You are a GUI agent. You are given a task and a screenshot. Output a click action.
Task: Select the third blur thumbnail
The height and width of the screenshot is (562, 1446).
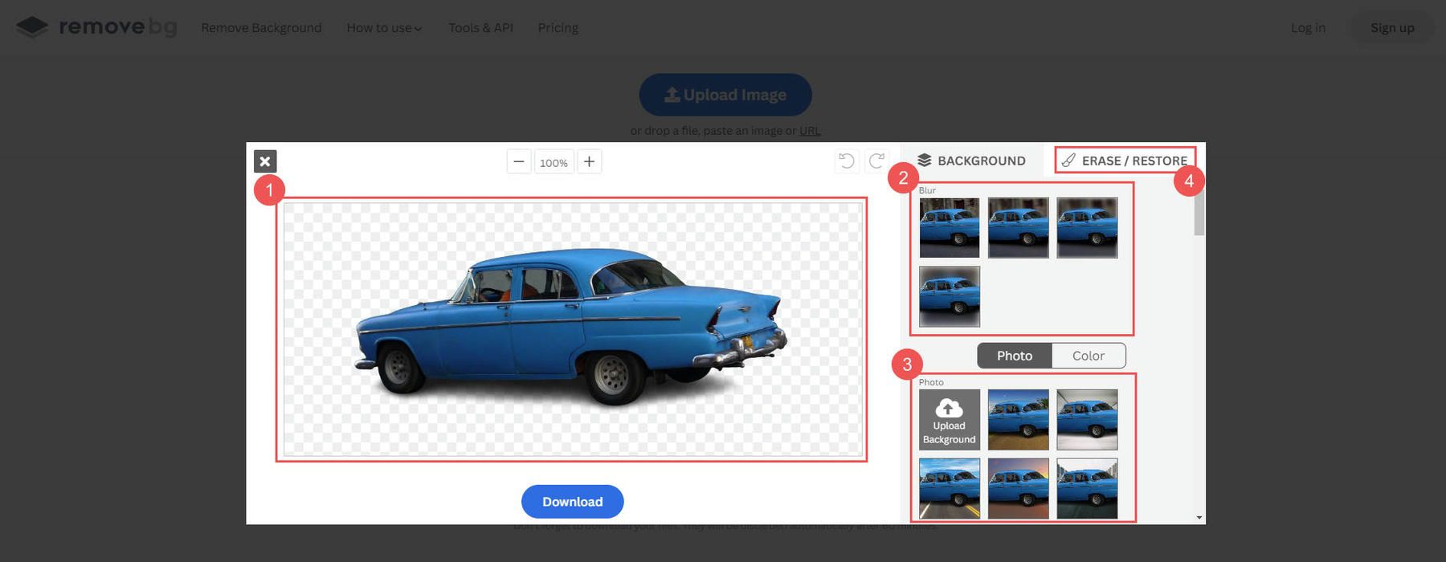1087,228
